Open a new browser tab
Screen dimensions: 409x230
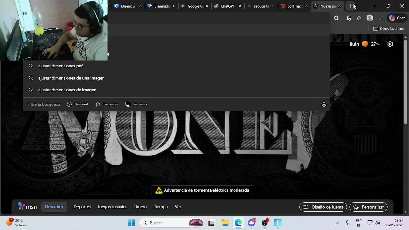tap(351, 6)
